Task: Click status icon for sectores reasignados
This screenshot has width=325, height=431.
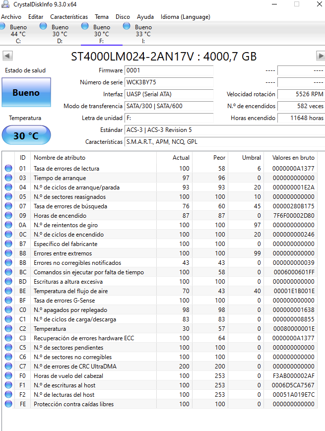Action: [8, 196]
